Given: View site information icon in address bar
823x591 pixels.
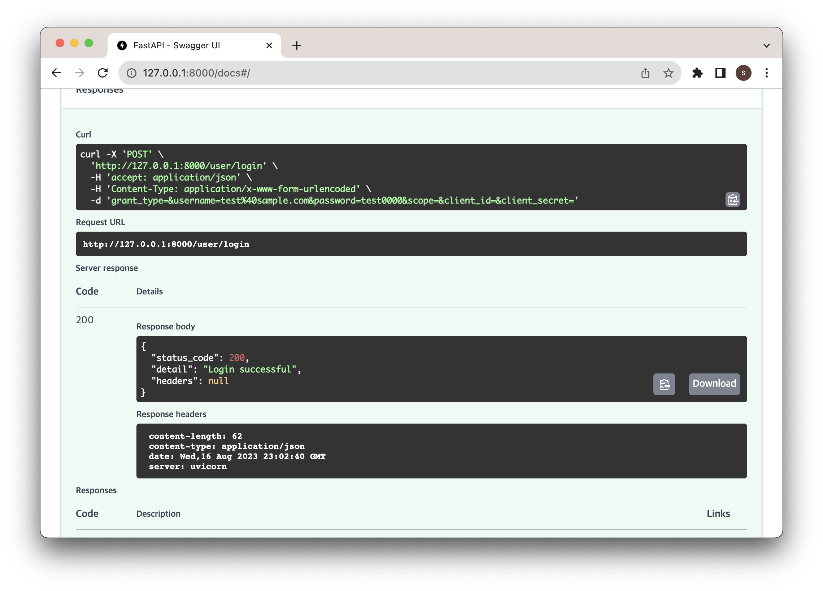Looking at the screenshot, I should click(131, 73).
